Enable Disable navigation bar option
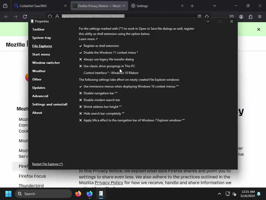The width and height of the screenshot is (266, 200). 98,93
